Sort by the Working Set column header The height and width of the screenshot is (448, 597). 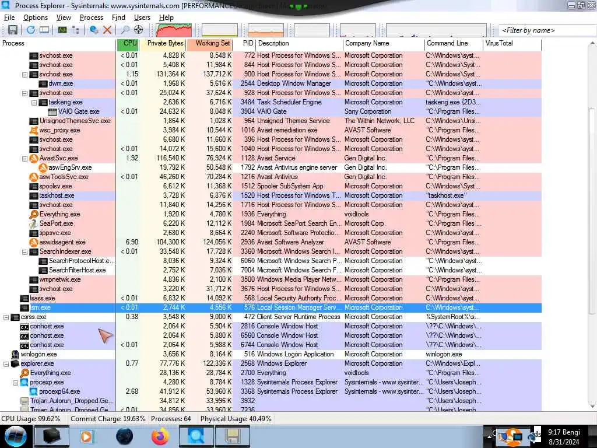click(209, 43)
